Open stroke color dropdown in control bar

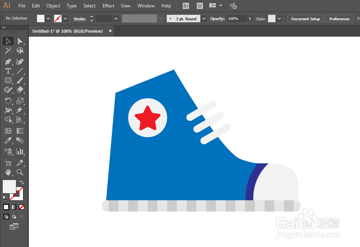pyautogui.click(x=65, y=19)
